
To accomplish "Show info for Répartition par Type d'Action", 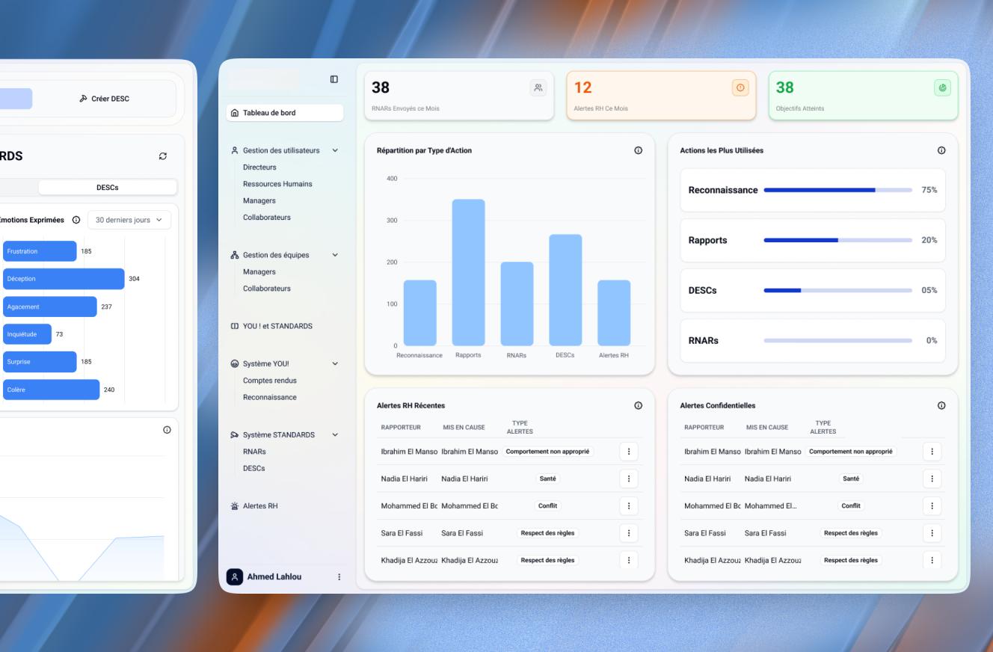I will pyautogui.click(x=638, y=150).
